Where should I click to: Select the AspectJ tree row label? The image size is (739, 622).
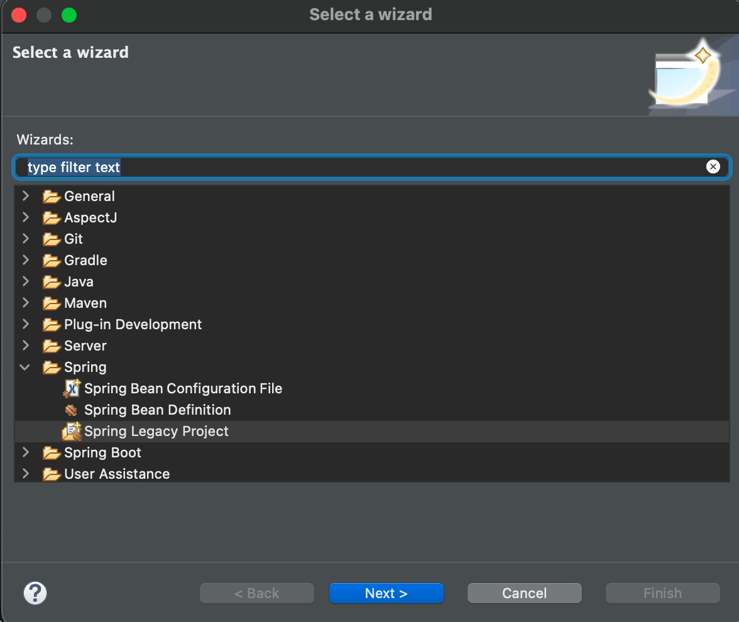click(x=90, y=217)
